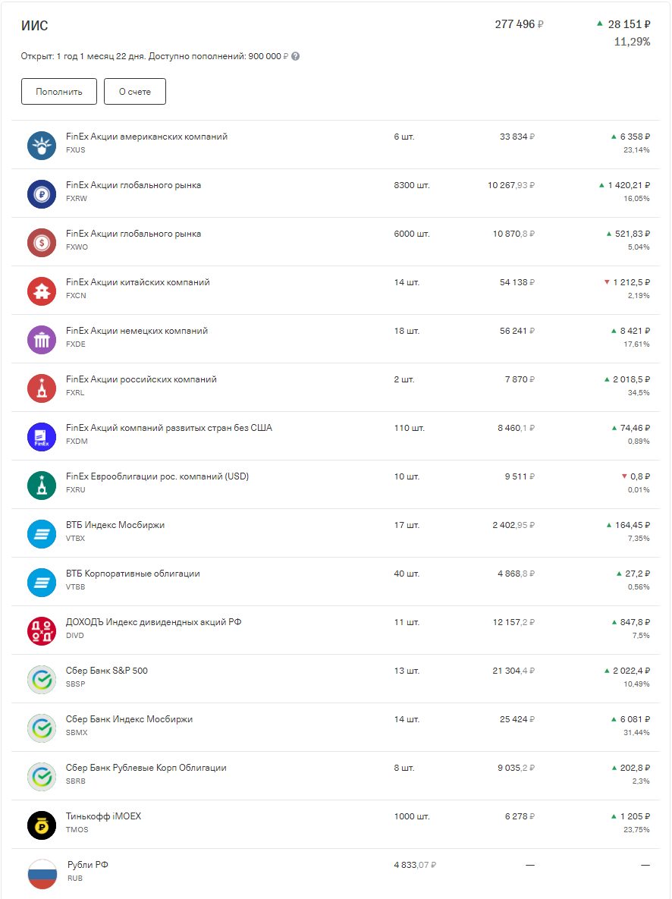Image resolution: width=672 pixels, height=899 pixels.
Task: Click VTBB value 4 868,8 ₽
Action: (517, 574)
